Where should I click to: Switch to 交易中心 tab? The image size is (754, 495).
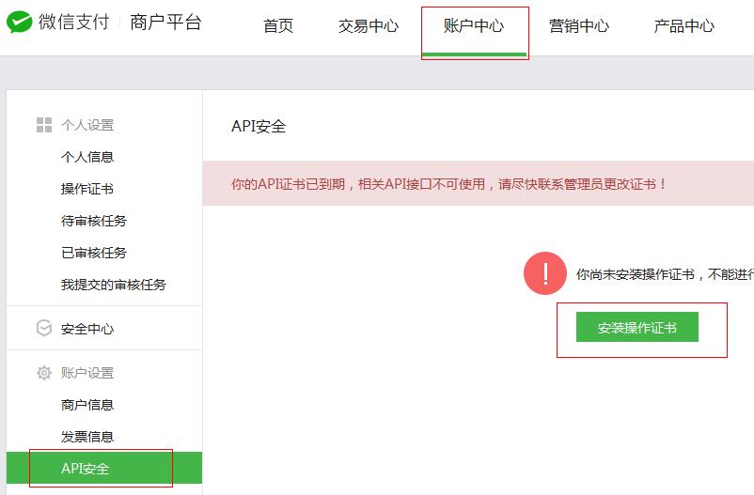click(x=369, y=26)
